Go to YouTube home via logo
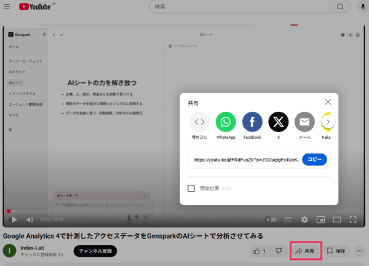Screen dimensions: 369x266 37,7
